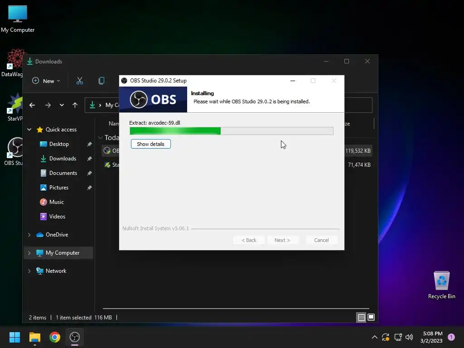This screenshot has height=348, width=464.
Task: Open the volume control tray icon
Action: click(x=409, y=337)
